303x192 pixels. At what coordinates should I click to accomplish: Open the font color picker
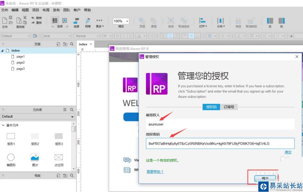(x=141, y=36)
